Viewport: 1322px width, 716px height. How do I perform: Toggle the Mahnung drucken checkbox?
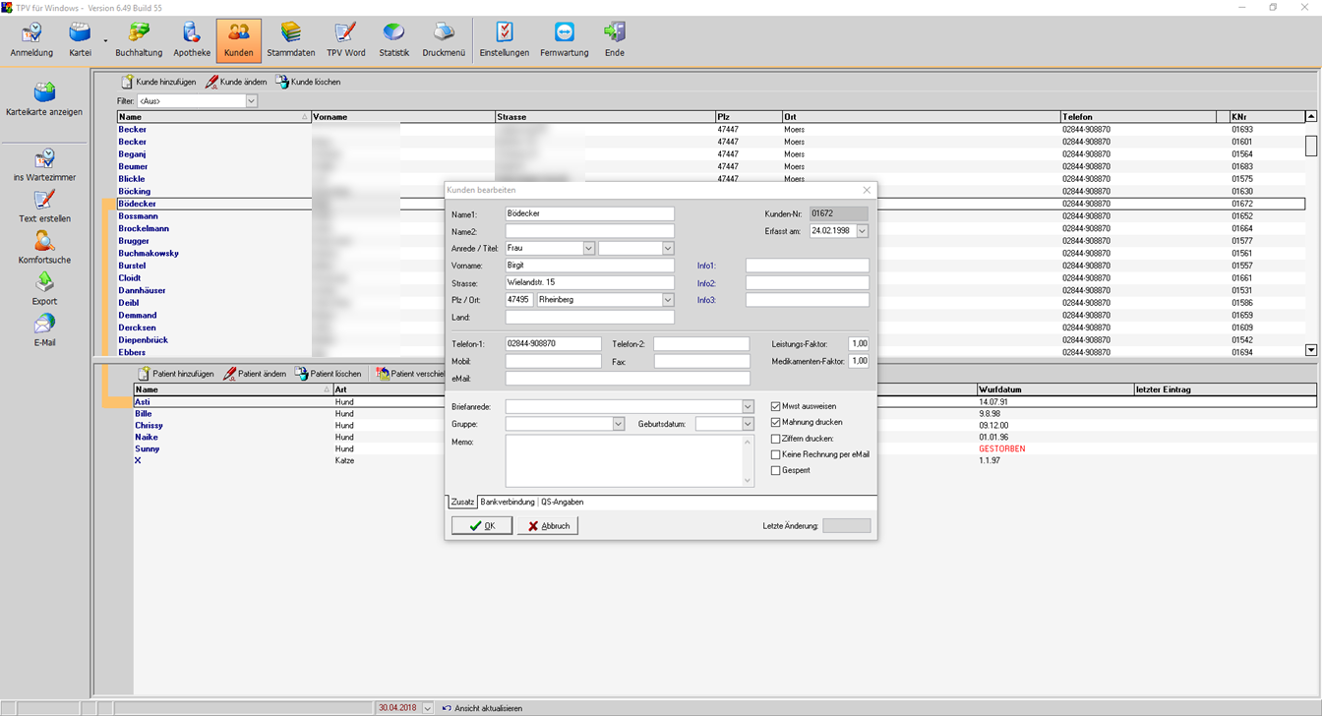776,422
